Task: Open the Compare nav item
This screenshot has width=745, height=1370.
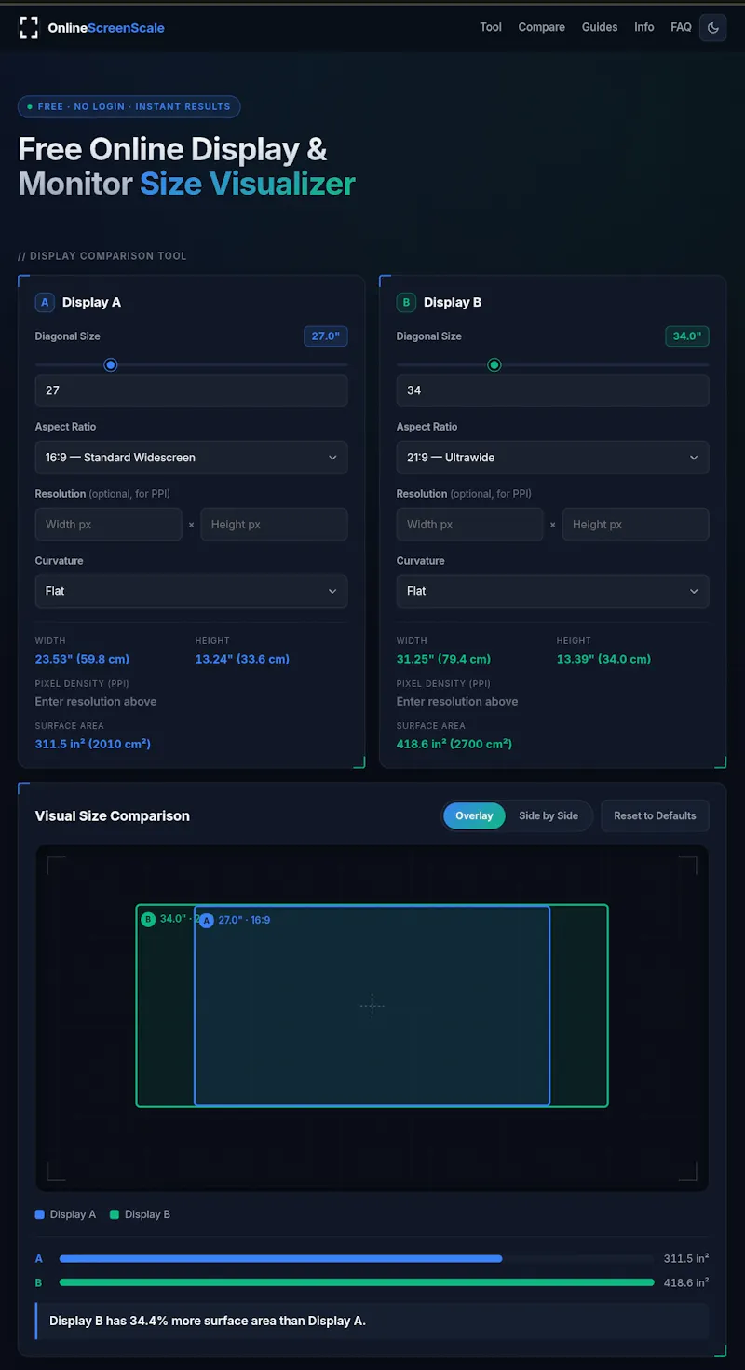Action: [542, 27]
